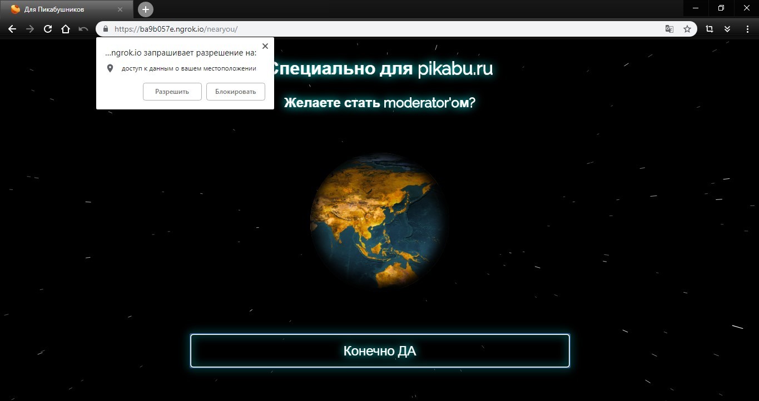Viewport: 759px width, 401px height.
Task: Block location access with 'Блокировать'
Action: pyautogui.click(x=236, y=92)
